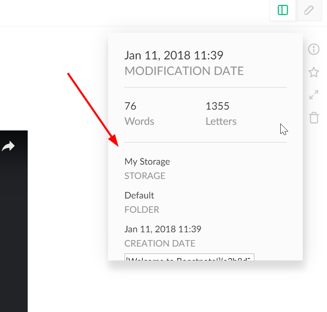
Task: Click the 'Letters' label
Action: tap(221, 121)
